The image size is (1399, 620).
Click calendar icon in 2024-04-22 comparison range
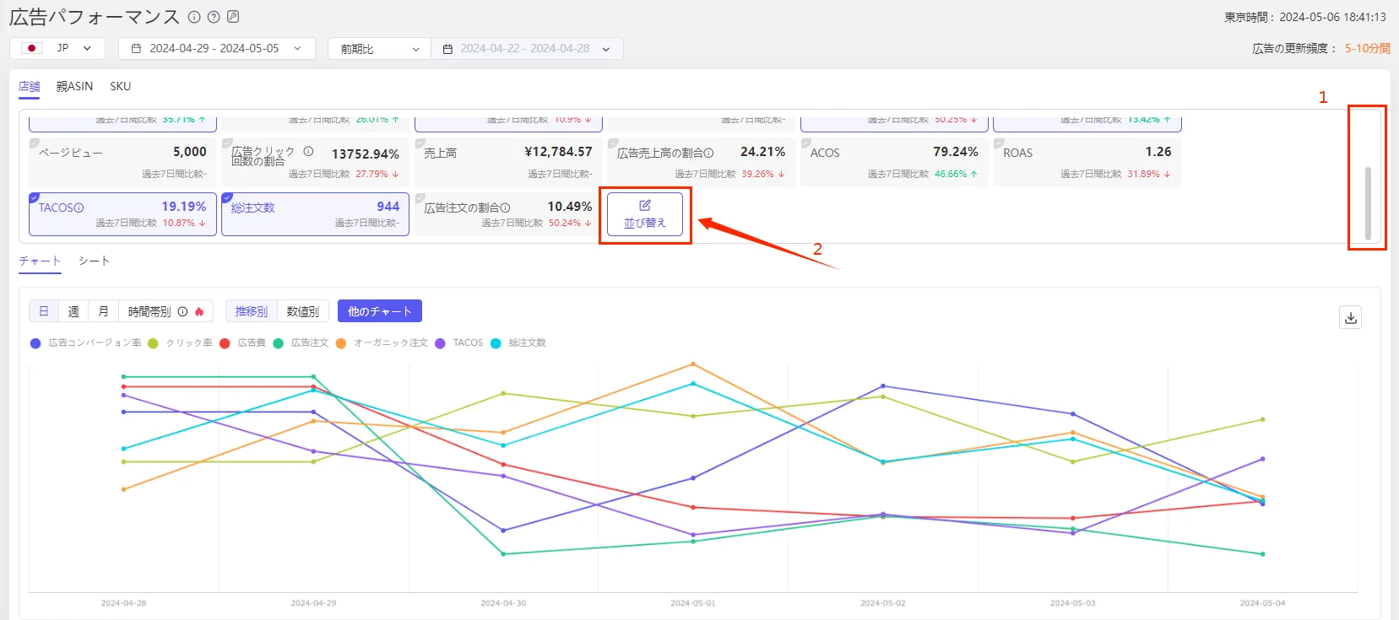click(448, 49)
